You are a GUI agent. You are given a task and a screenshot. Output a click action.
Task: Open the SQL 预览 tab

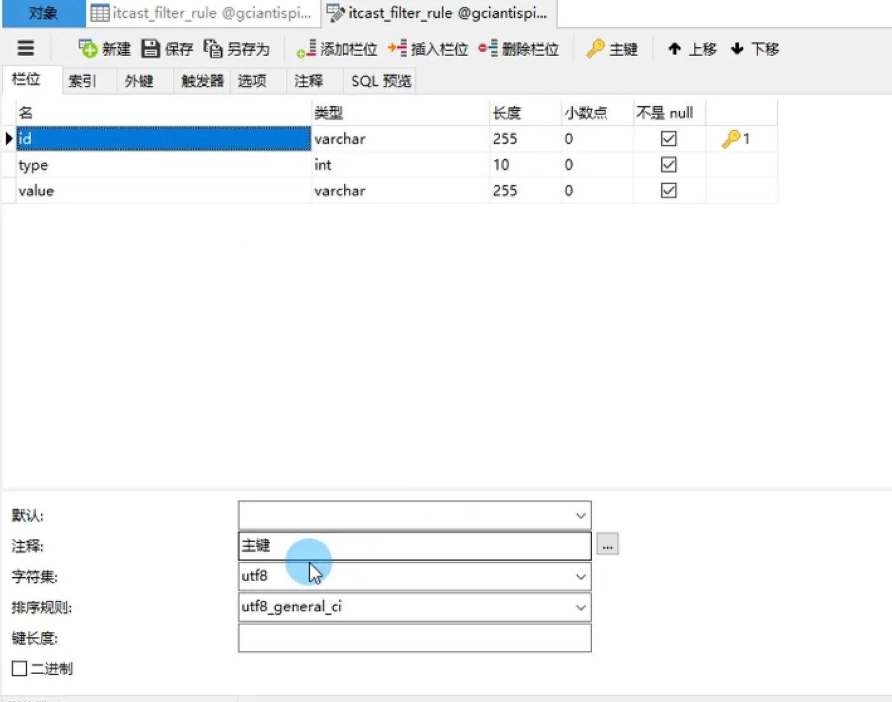coord(381,81)
